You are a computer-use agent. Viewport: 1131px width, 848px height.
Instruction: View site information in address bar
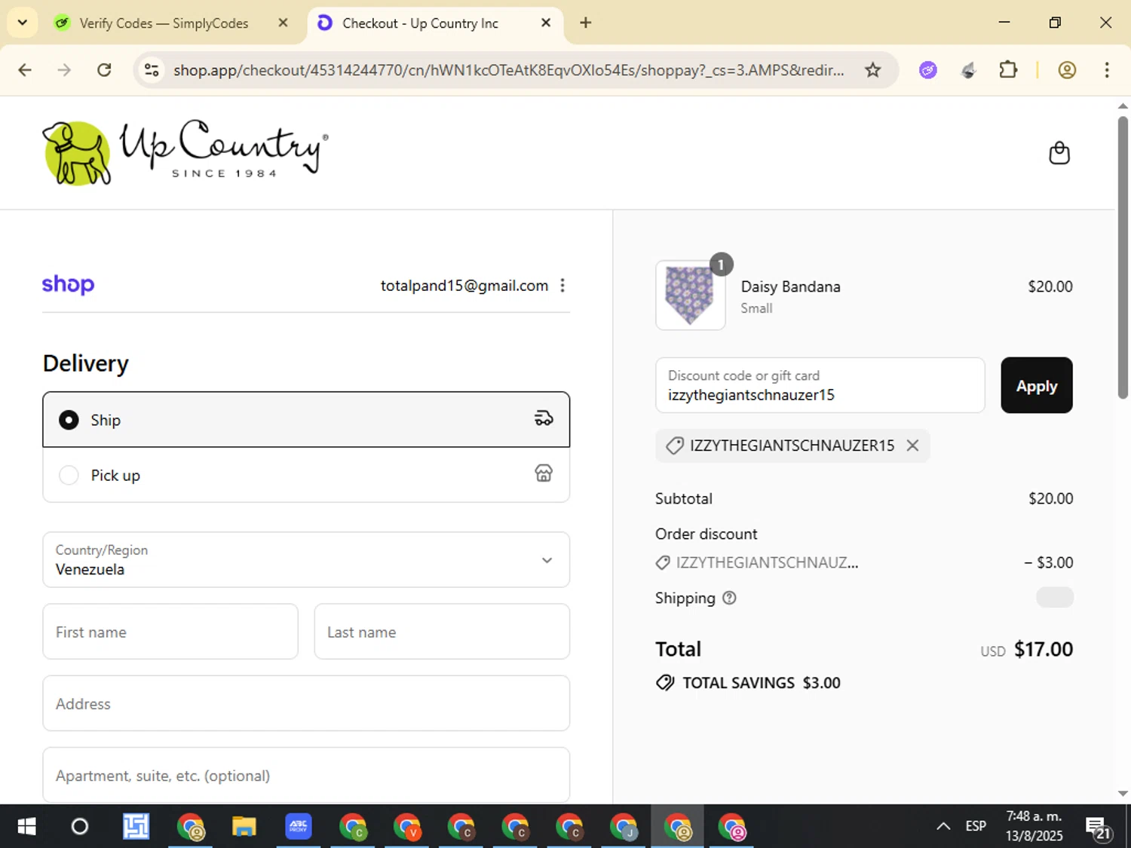coord(152,70)
